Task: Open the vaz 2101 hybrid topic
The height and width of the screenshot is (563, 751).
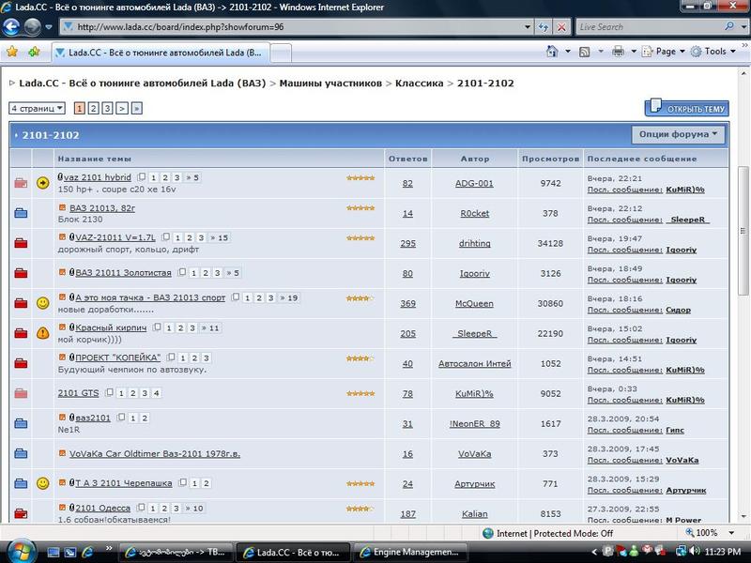Action: 98,177
